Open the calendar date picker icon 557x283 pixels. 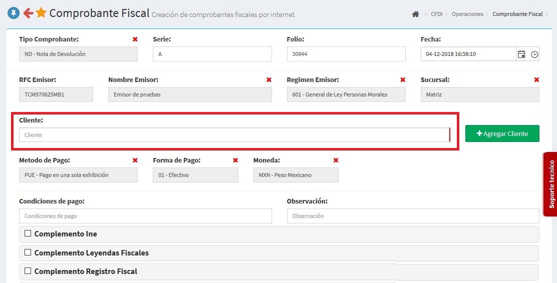coord(521,54)
